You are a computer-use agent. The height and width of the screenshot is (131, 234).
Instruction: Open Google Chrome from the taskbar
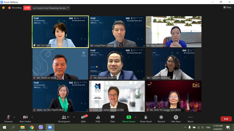click(32, 127)
